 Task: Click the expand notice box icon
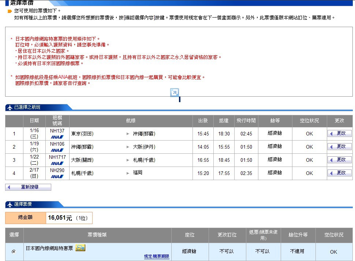click(x=174, y=92)
